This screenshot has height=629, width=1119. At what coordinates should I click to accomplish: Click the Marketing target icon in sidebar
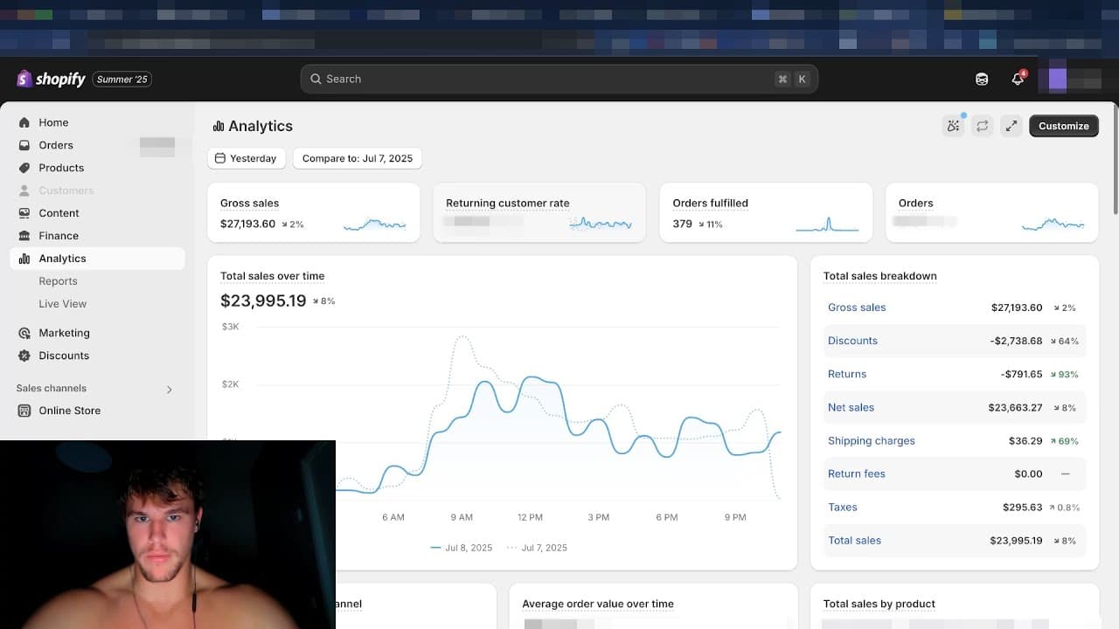coord(24,334)
